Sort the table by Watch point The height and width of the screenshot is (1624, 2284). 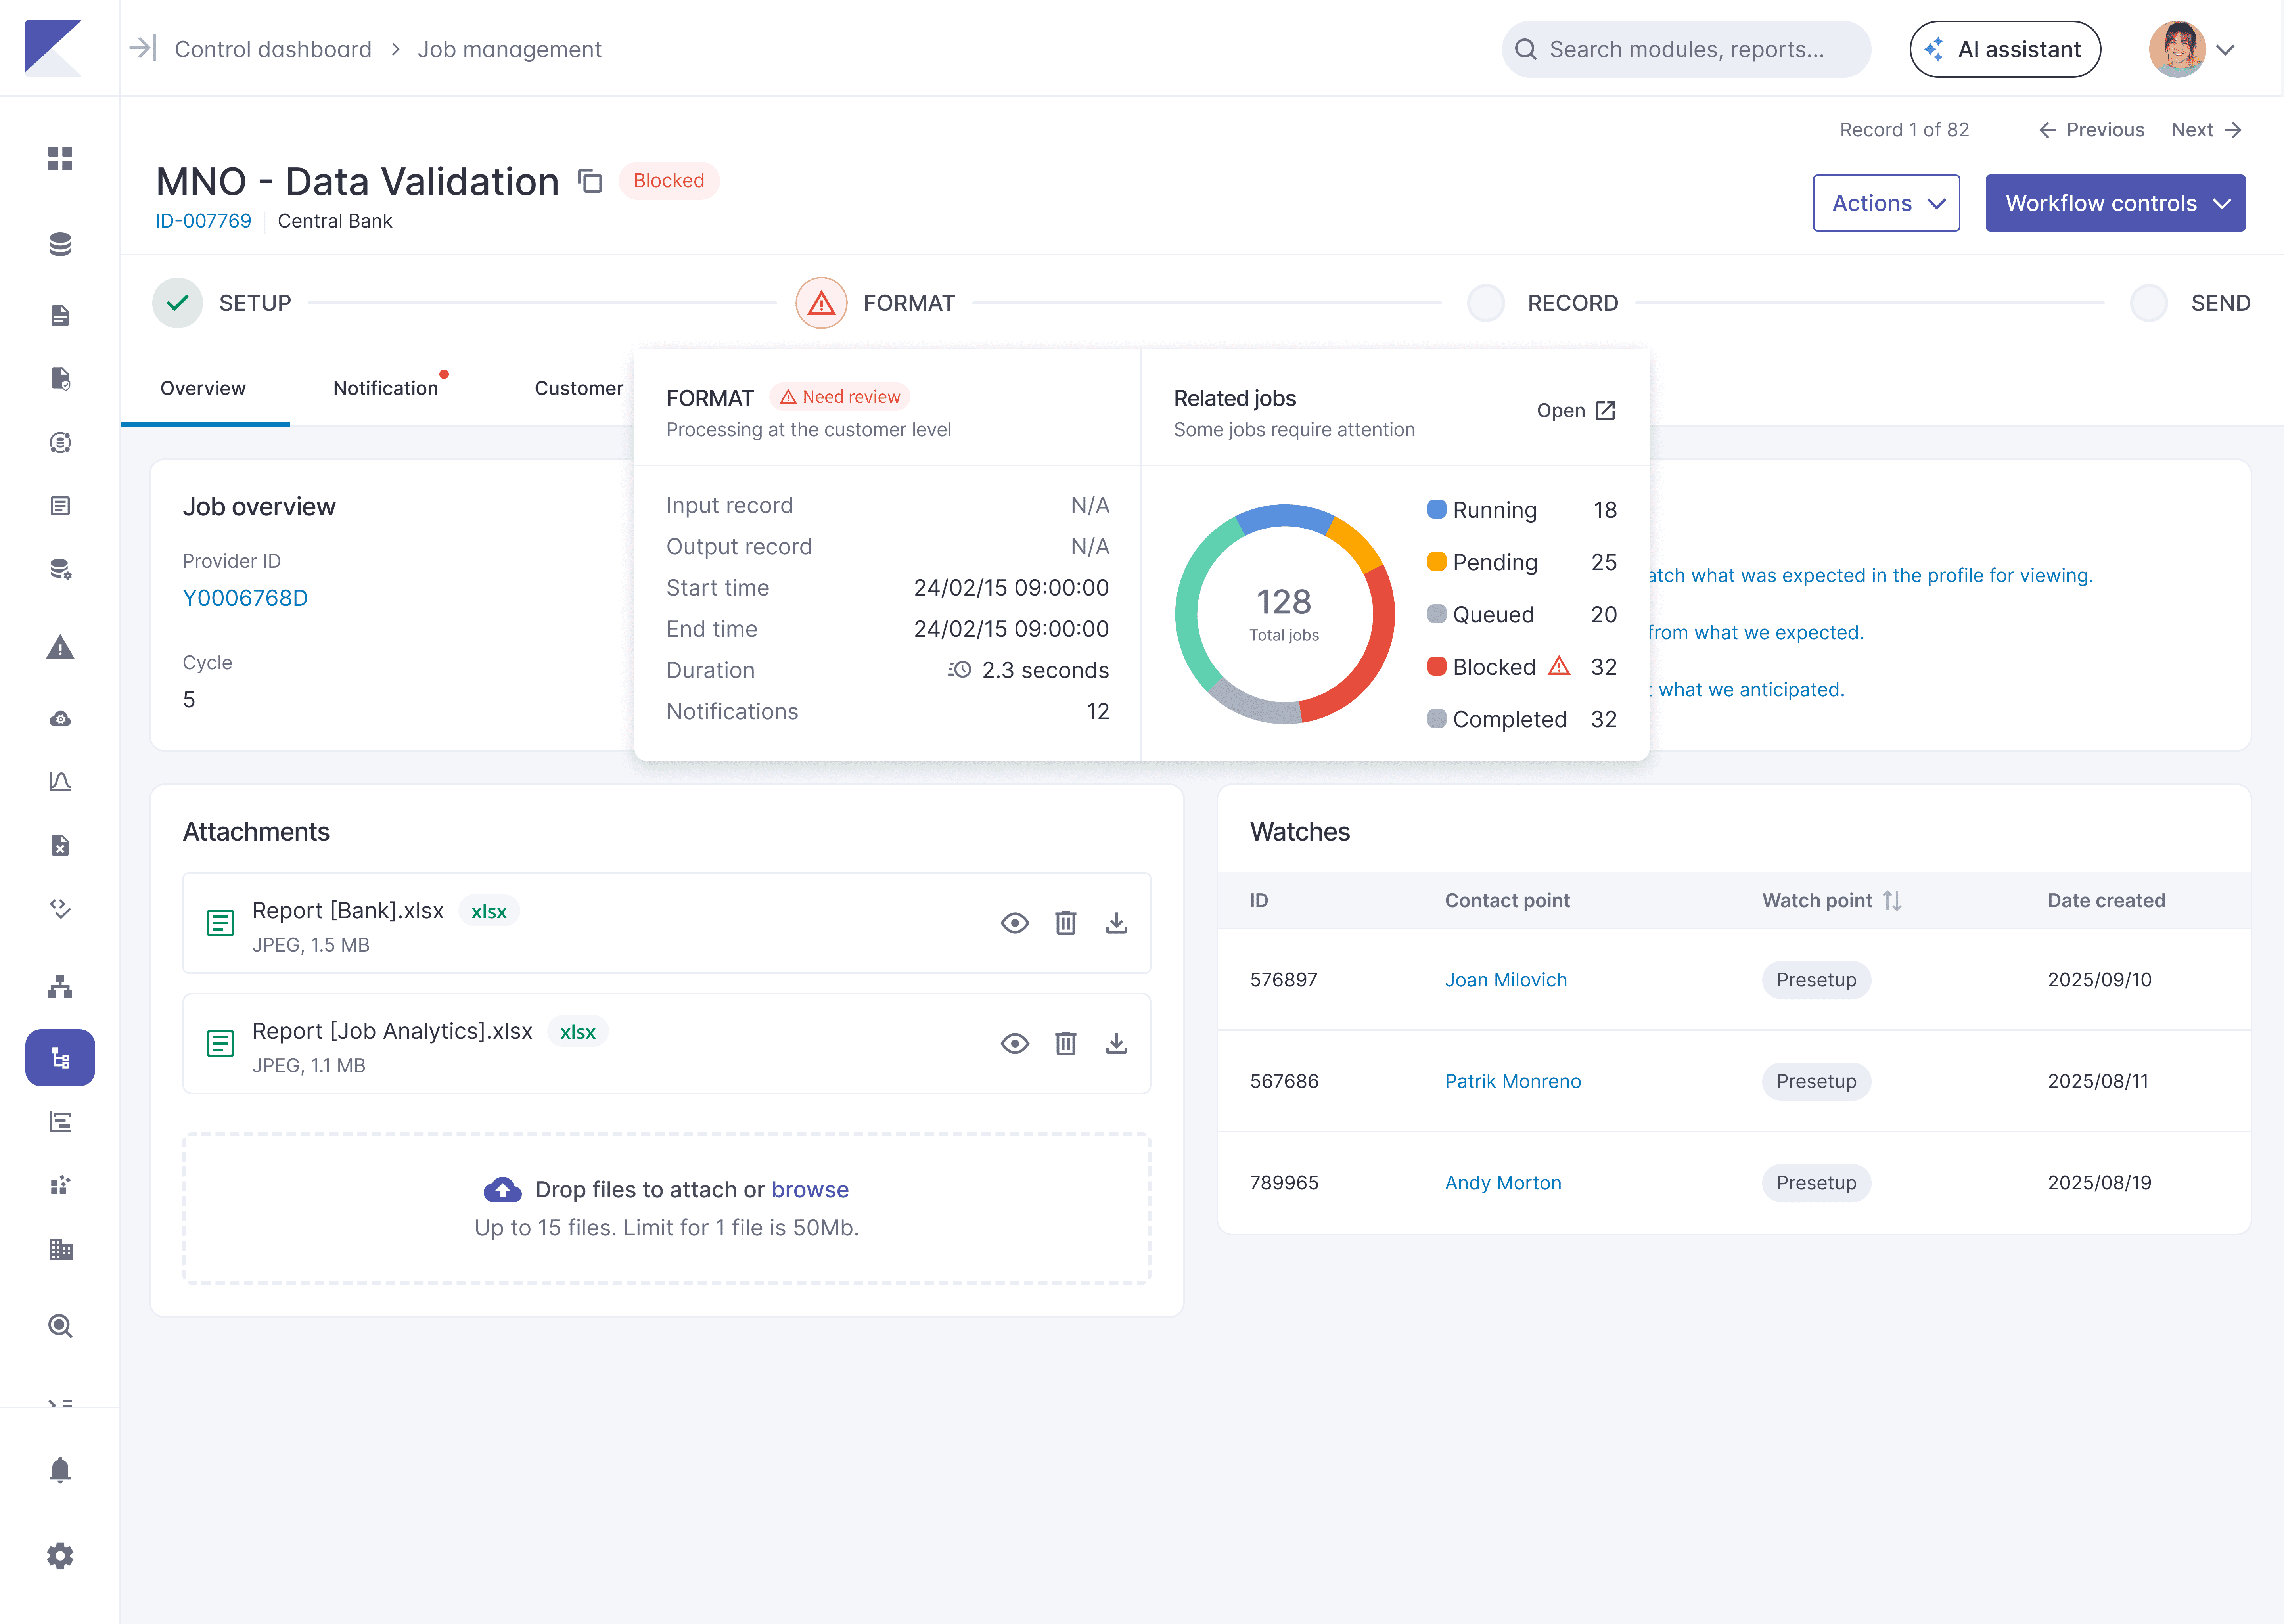1891,901
